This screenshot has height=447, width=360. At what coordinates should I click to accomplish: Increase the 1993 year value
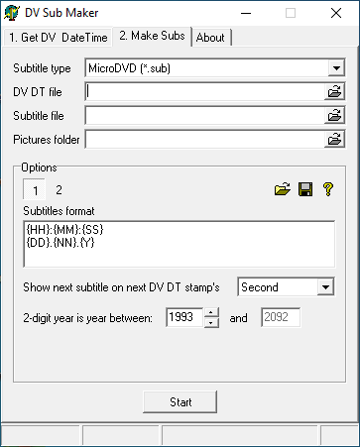coord(211,312)
